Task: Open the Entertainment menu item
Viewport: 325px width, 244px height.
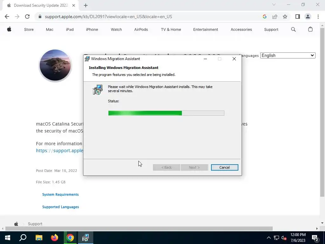Action: point(206,30)
